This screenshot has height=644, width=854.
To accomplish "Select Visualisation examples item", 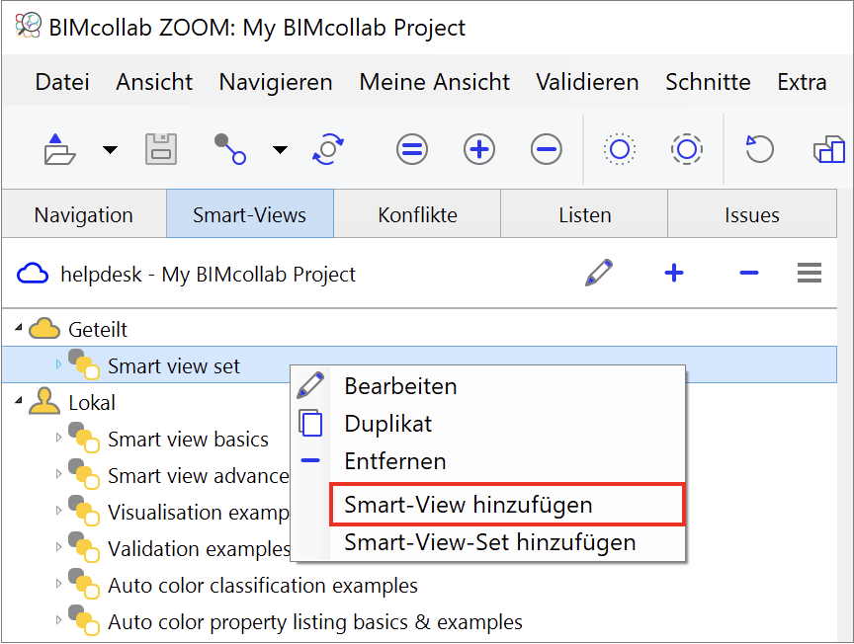I will pos(199,513).
